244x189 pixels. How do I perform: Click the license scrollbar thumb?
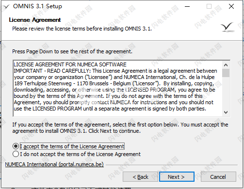[226, 73]
